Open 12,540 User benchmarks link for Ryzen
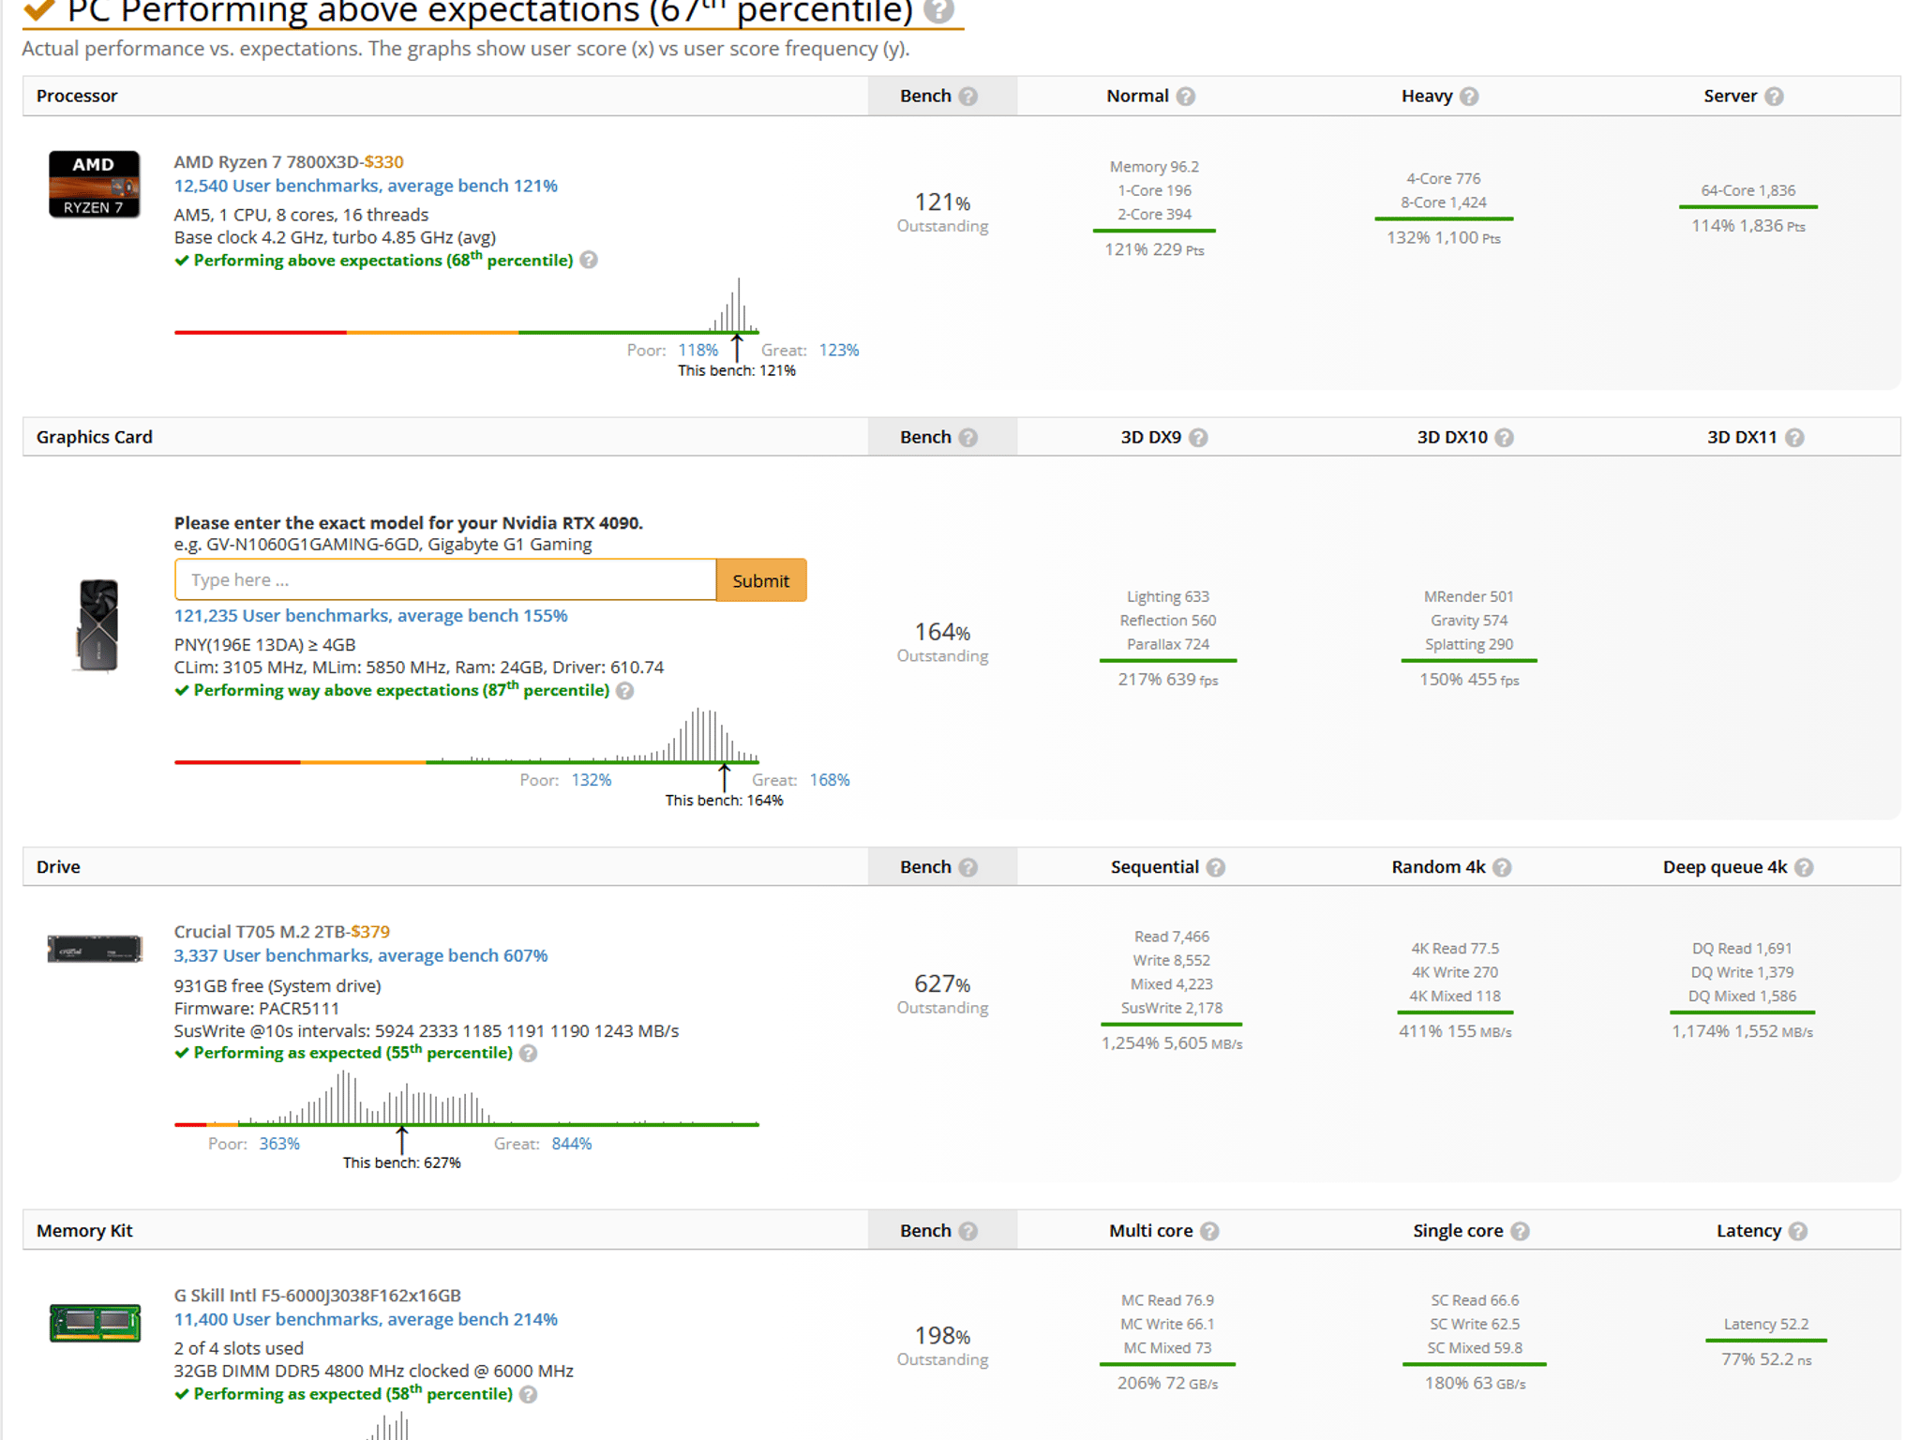Image resolution: width=1920 pixels, height=1440 pixels. click(366, 186)
